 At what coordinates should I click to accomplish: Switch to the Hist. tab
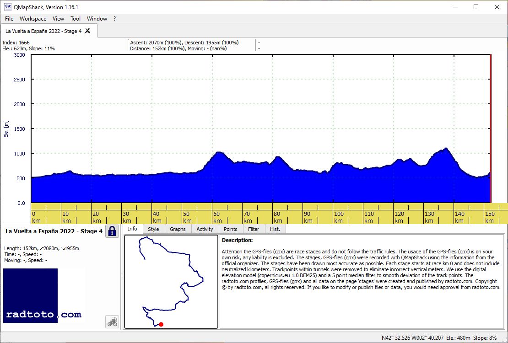pyautogui.click(x=275, y=229)
